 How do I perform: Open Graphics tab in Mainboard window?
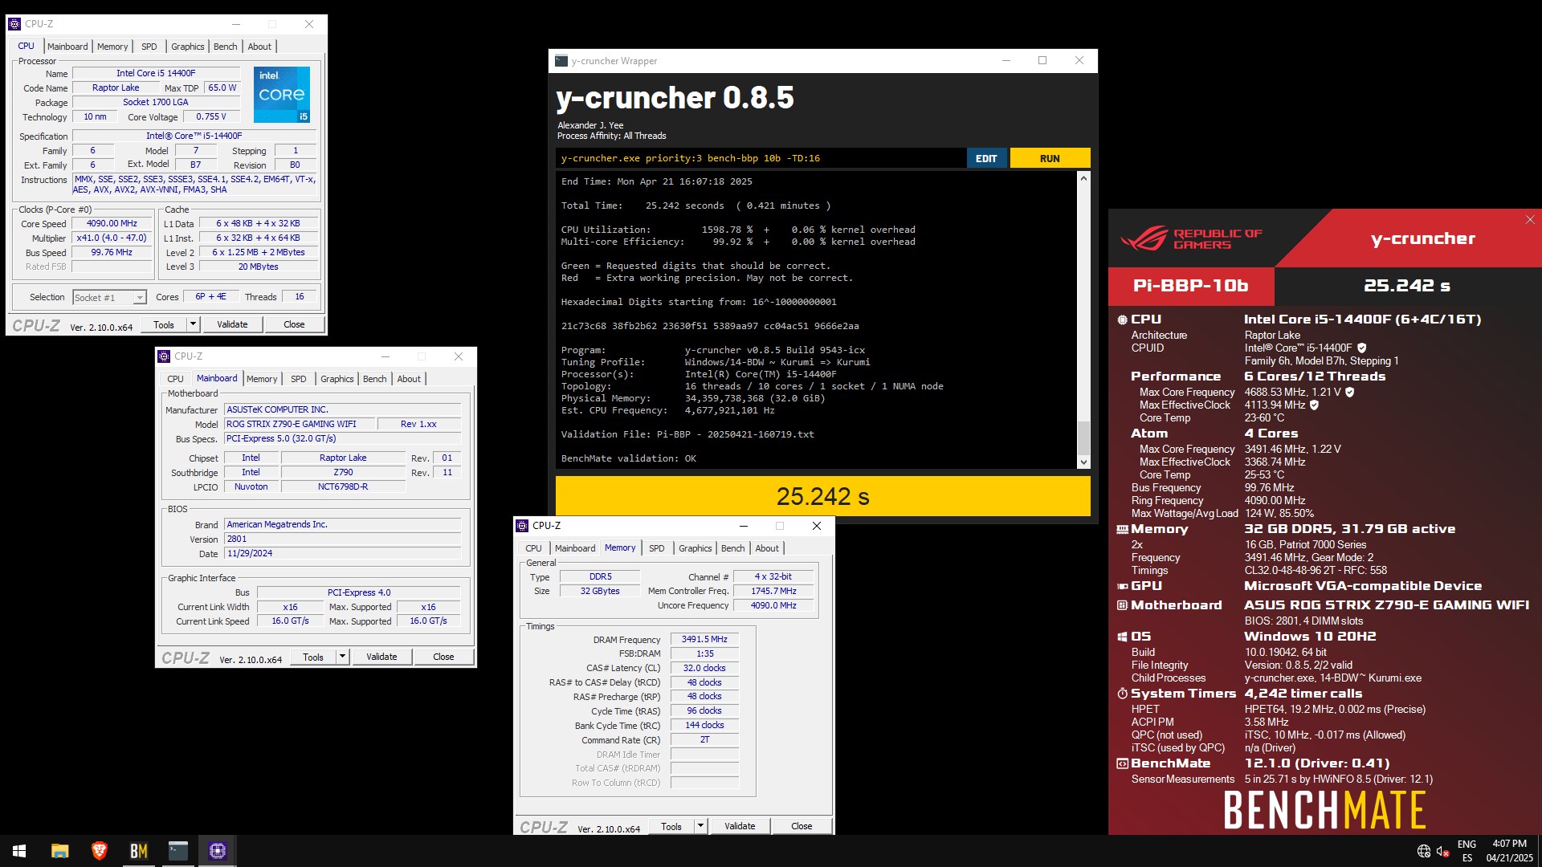click(337, 379)
